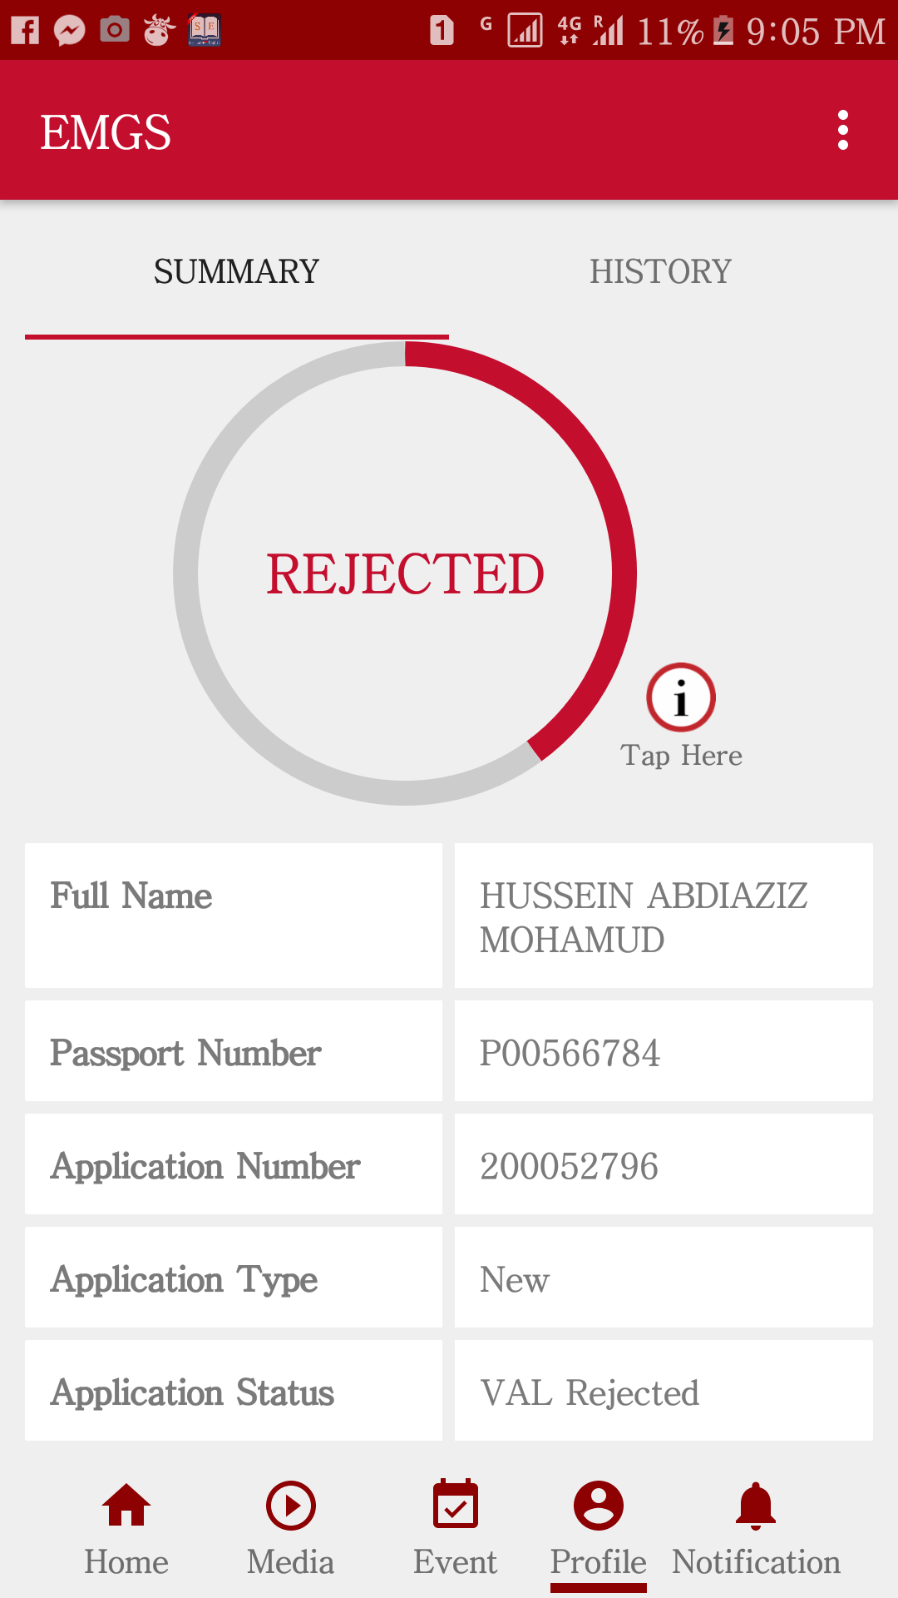Open Media play icon

point(290,1506)
